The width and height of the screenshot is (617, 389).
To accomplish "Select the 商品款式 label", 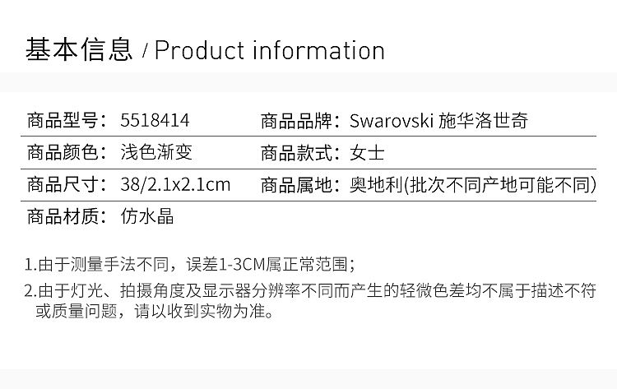I will coord(295,153).
